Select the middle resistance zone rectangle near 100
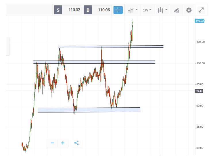 coord(94,62)
